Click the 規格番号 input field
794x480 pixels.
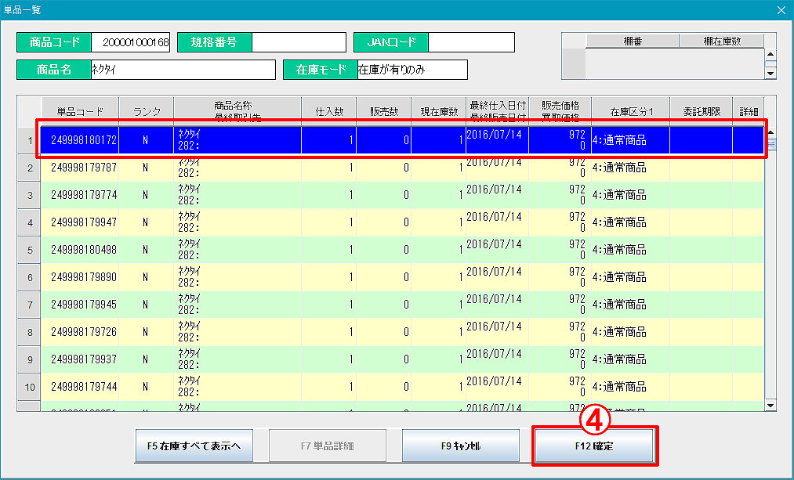click(298, 42)
